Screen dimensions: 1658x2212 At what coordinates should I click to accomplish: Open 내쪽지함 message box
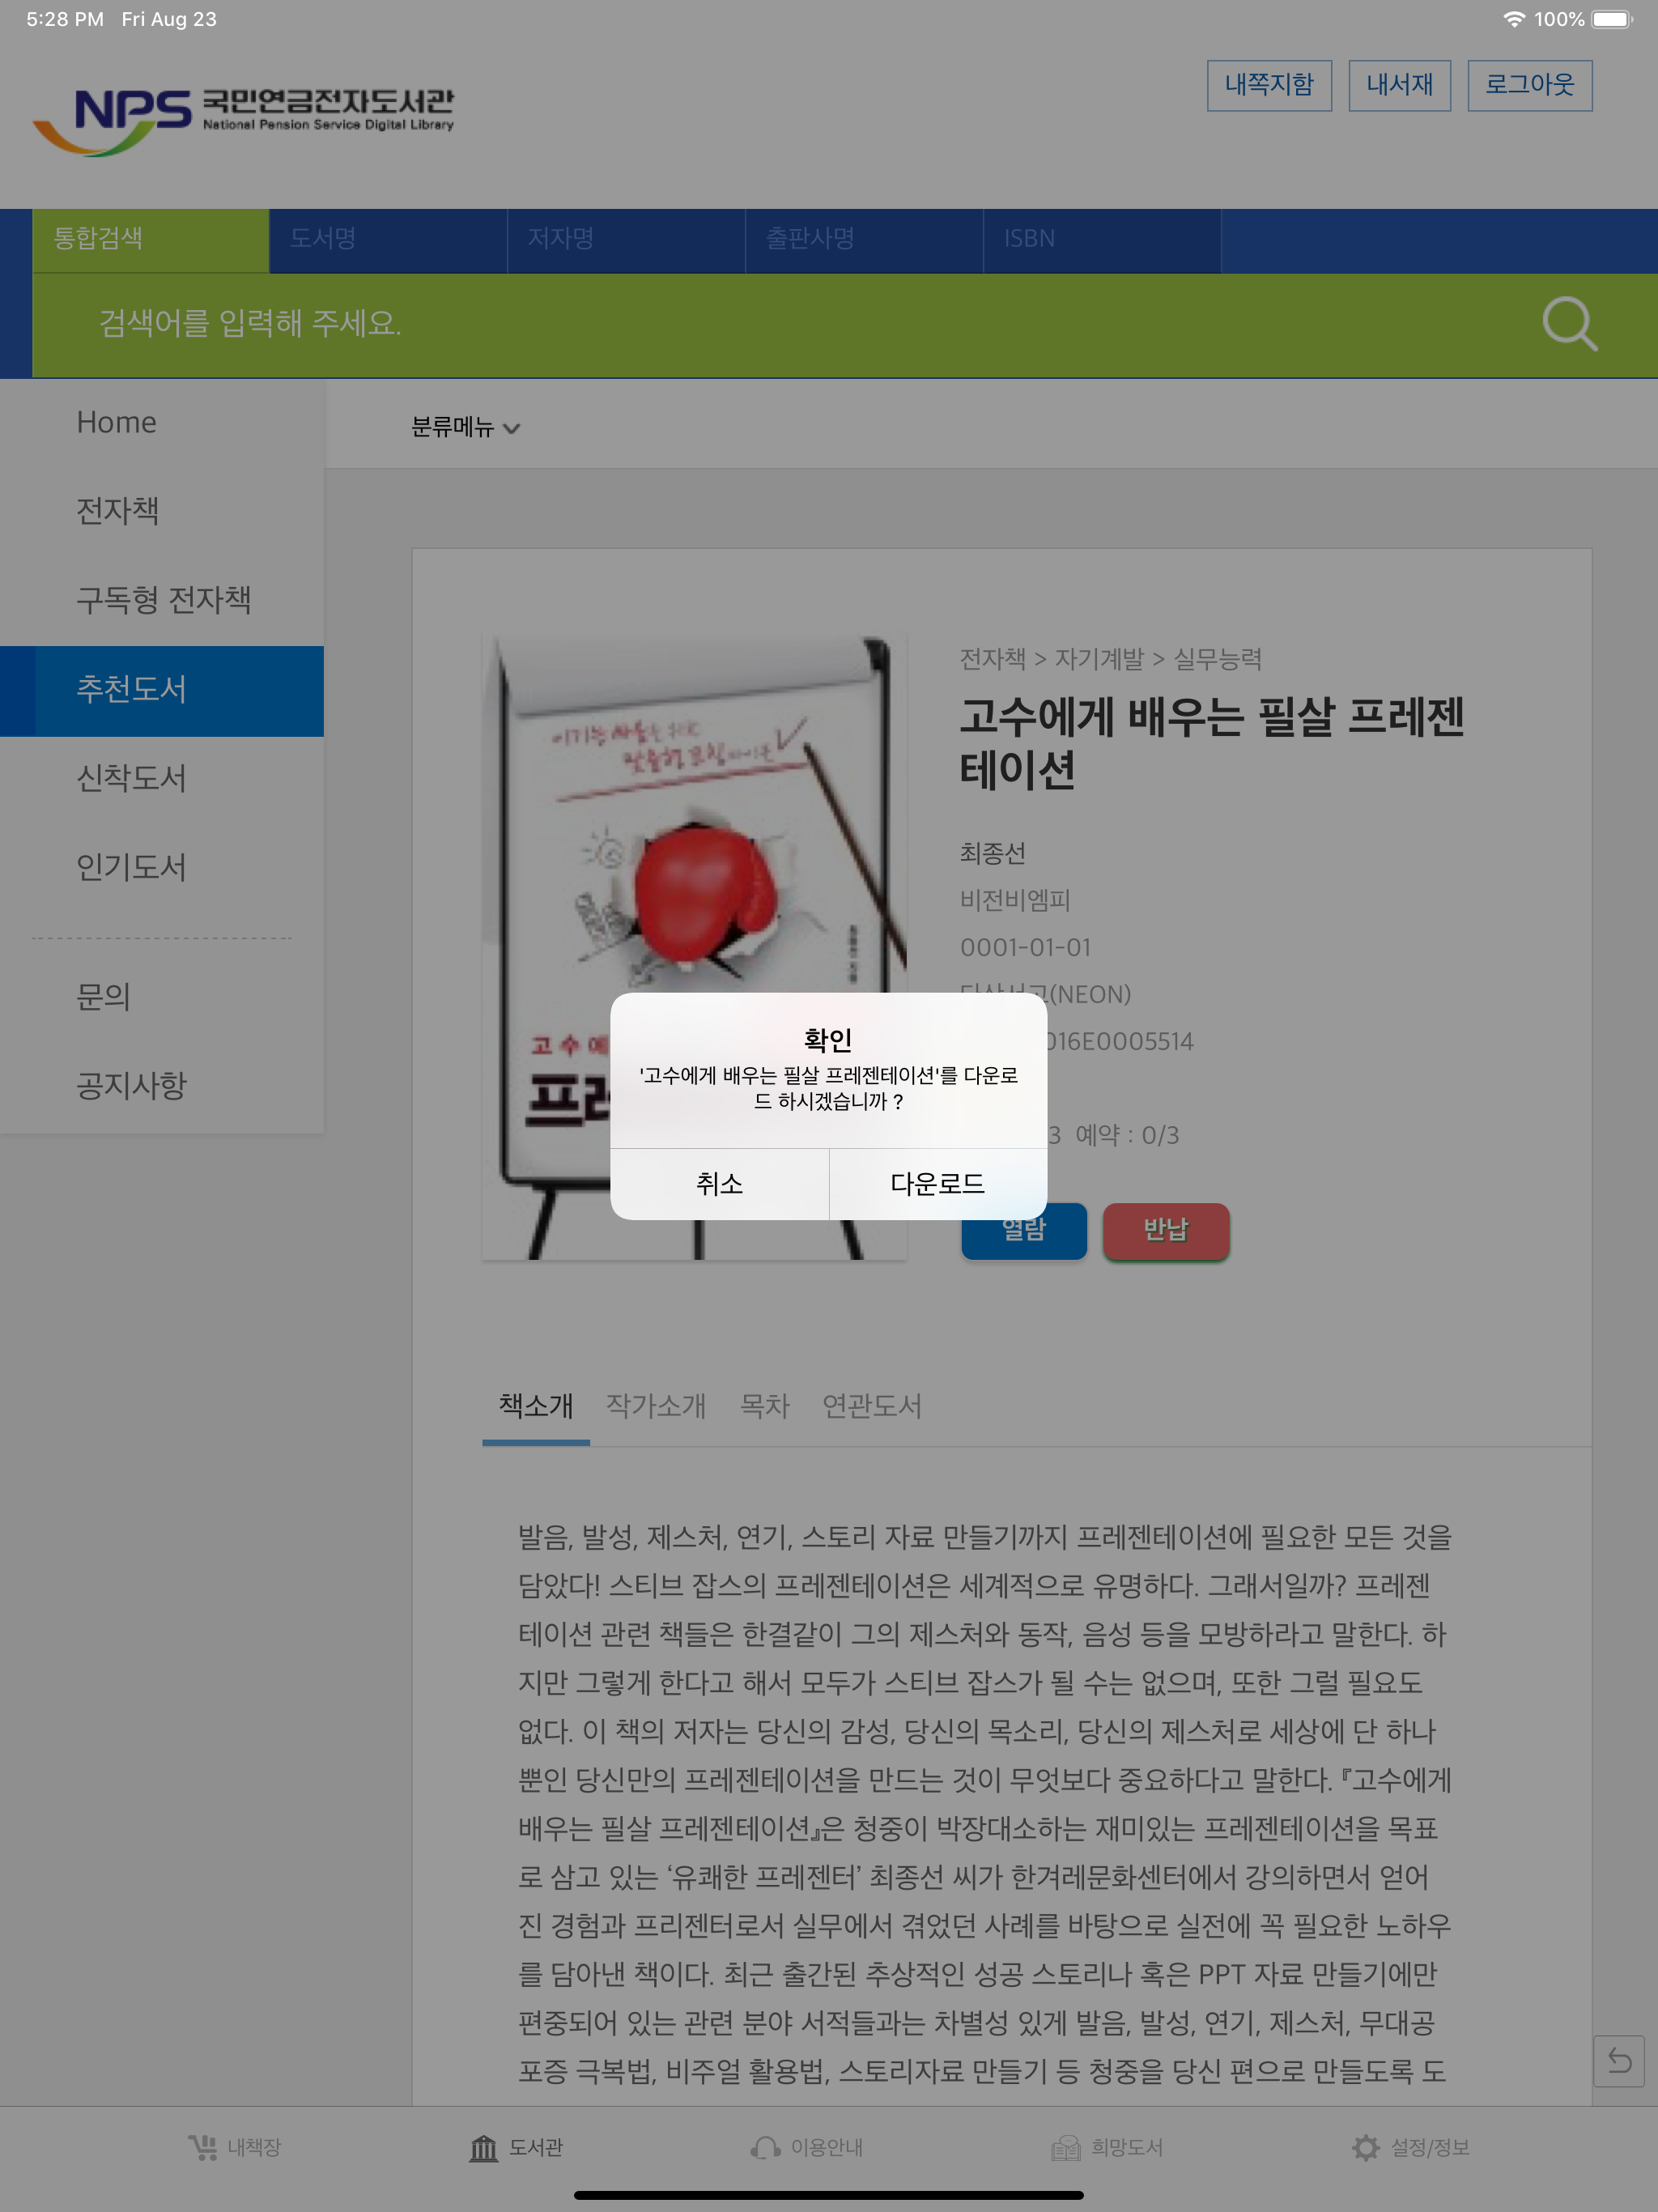pos(1269,85)
